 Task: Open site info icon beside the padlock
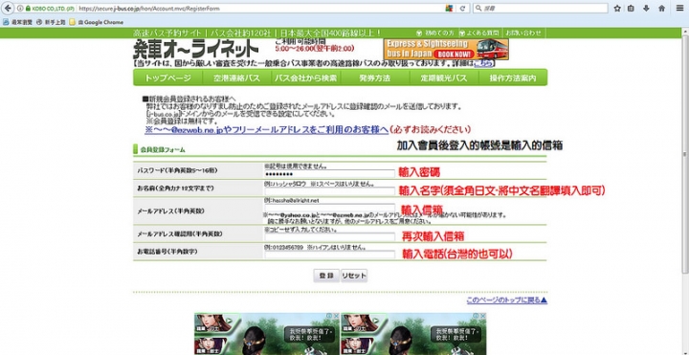point(20,9)
